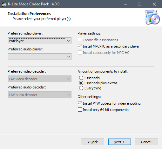The height and width of the screenshot is (149, 162).
Task: Cancel the installation
Action: [146, 142]
